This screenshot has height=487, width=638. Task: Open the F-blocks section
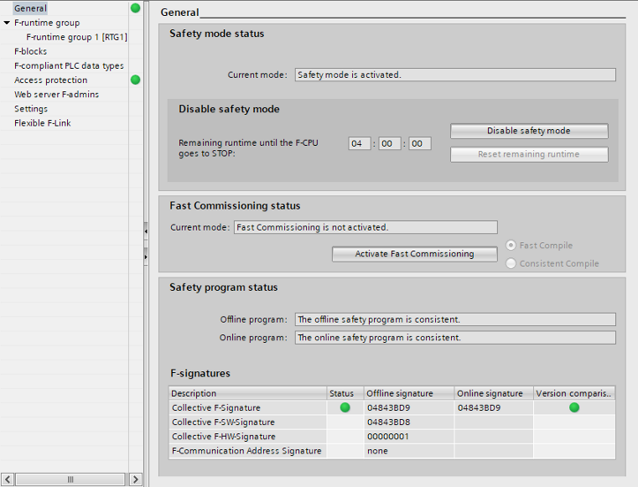point(30,51)
